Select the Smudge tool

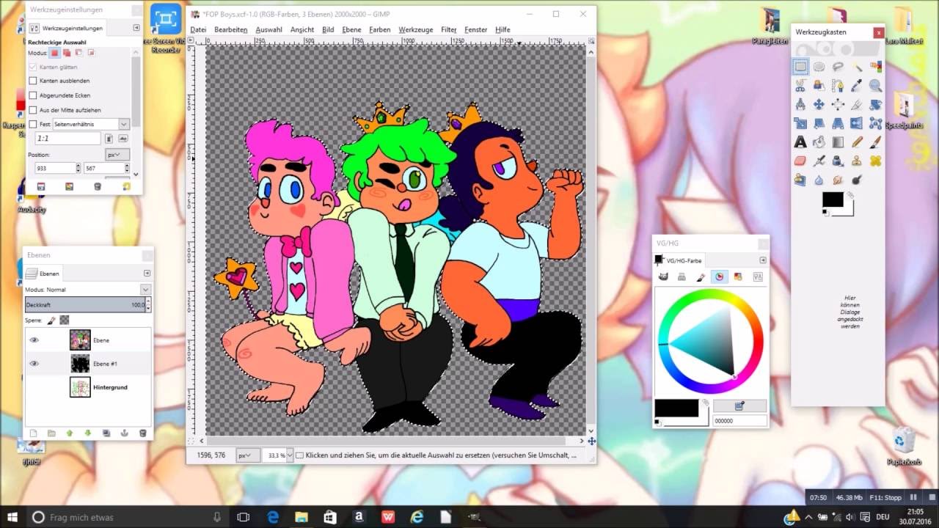click(838, 180)
